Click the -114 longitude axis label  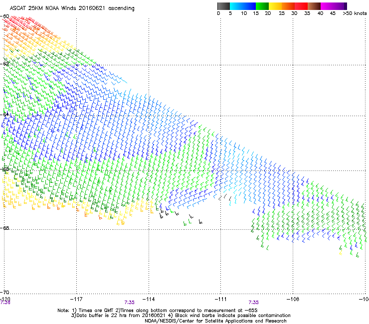(x=149, y=299)
